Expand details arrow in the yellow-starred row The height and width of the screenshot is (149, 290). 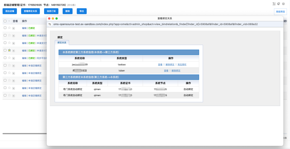tap(14, 51)
